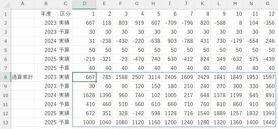Click the row 8 header

tap(5, 77)
